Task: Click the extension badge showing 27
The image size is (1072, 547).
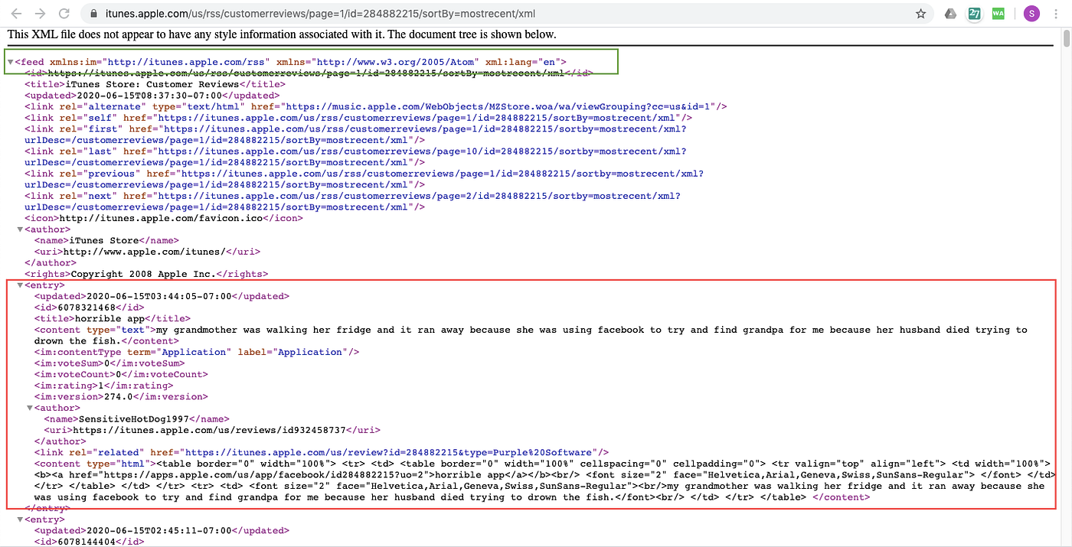Action: (x=974, y=13)
